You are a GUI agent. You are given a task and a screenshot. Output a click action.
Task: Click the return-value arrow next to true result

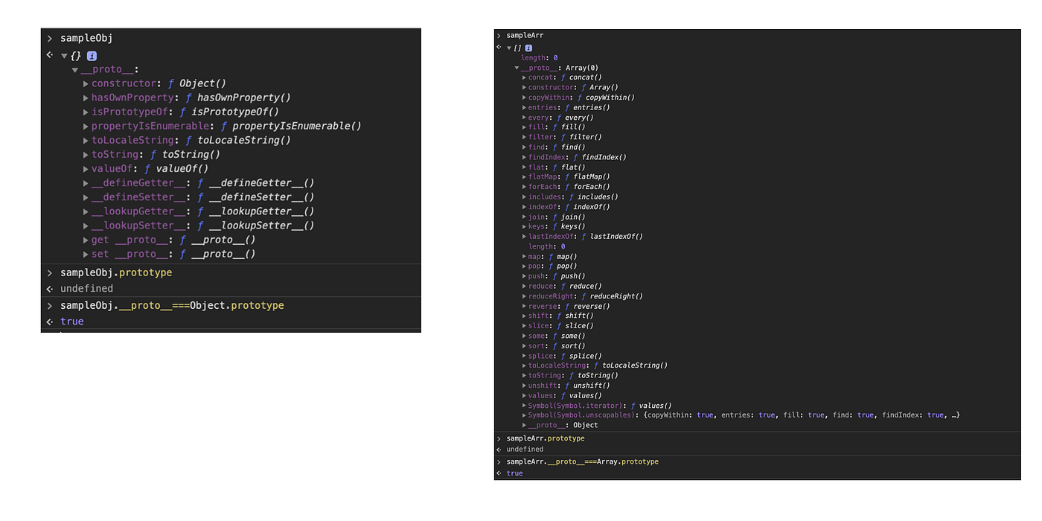[49, 321]
